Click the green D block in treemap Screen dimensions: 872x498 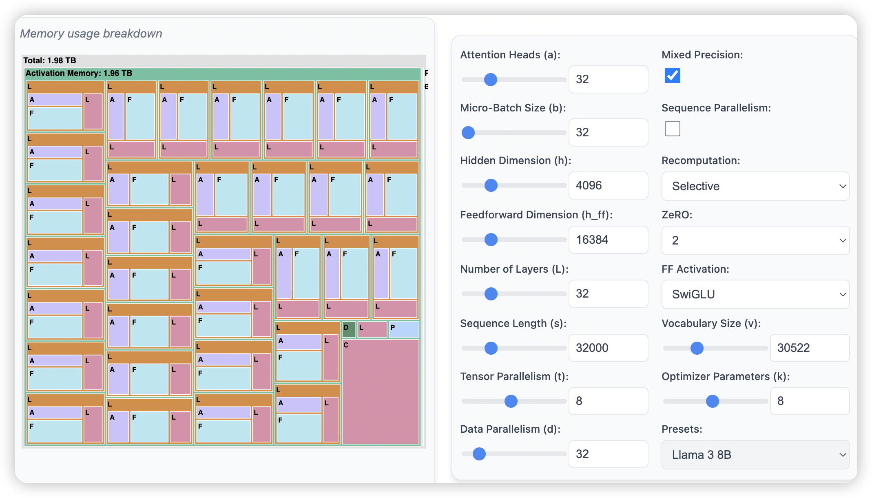pos(349,329)
